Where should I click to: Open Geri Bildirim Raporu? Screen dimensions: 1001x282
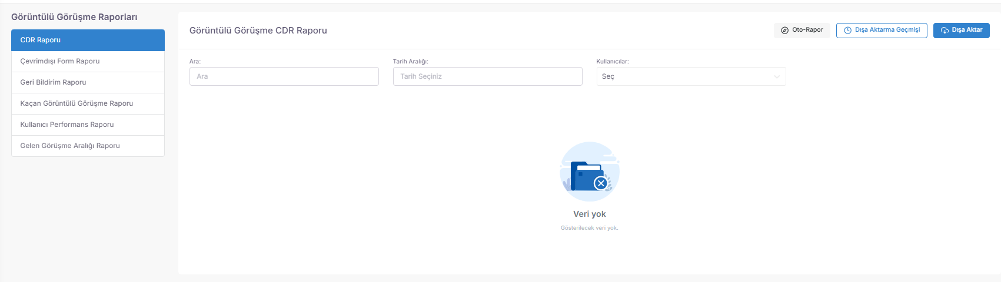tap(88, 82)
